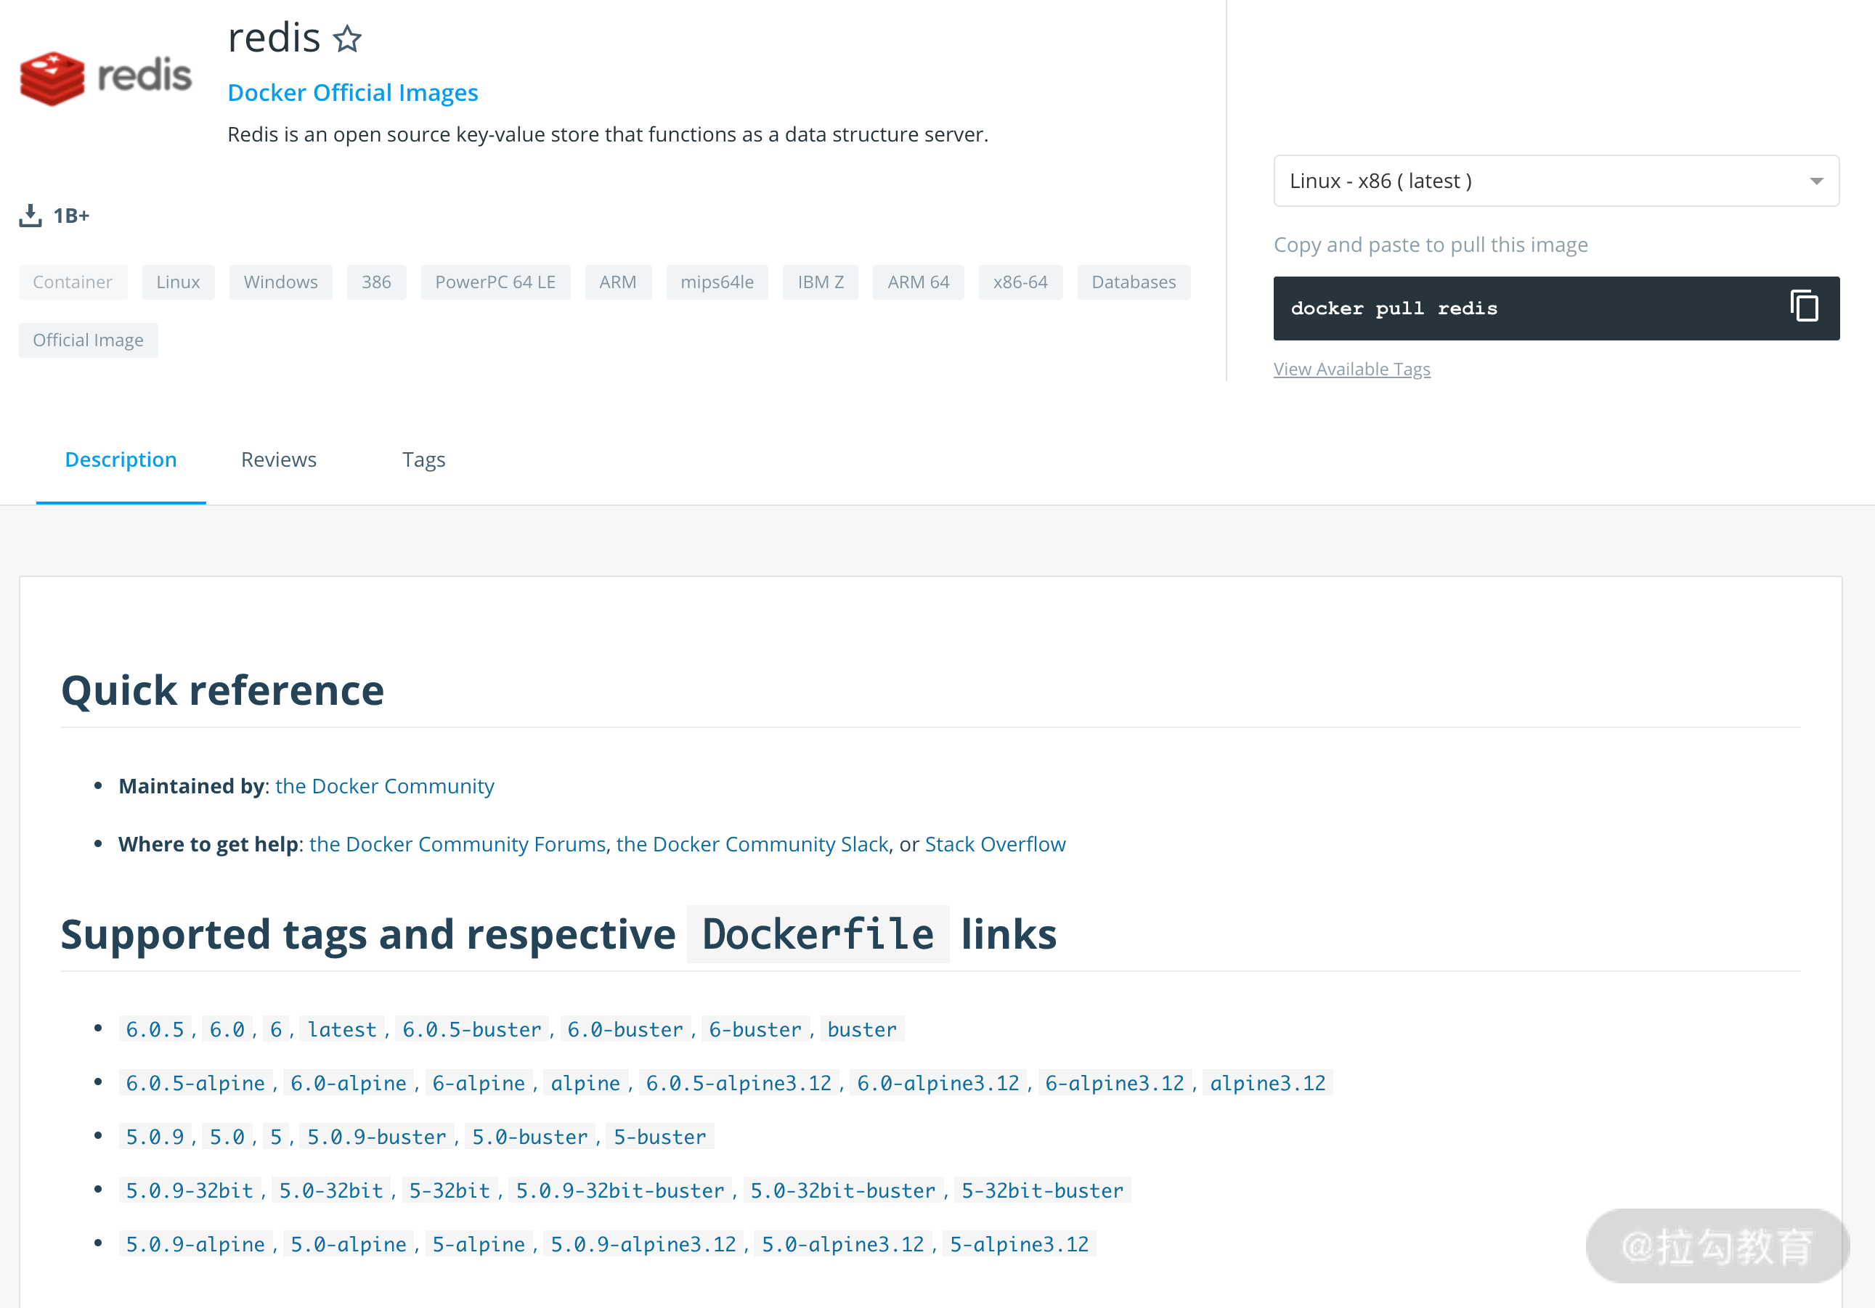Open the 5-32bit-buster tag link
Image resolution: width=1875 pixels, height=1308 pixels.
click(1042, 1190)
